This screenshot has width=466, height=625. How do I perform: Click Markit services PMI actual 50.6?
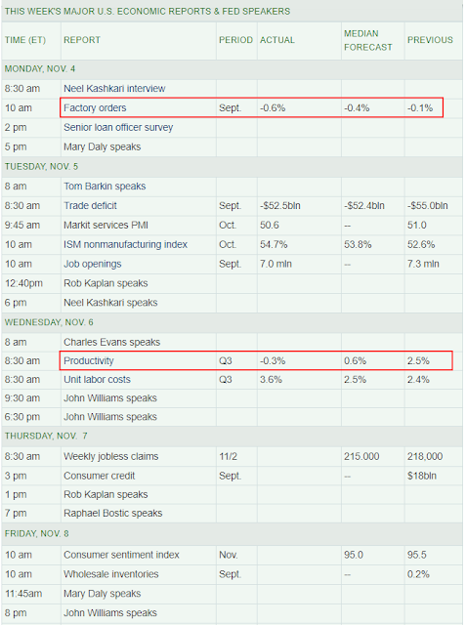click(270, 226)
